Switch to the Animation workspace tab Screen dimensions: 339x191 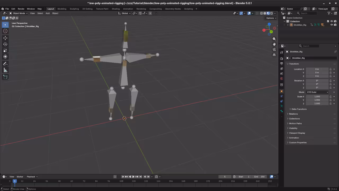pos(128,9)
